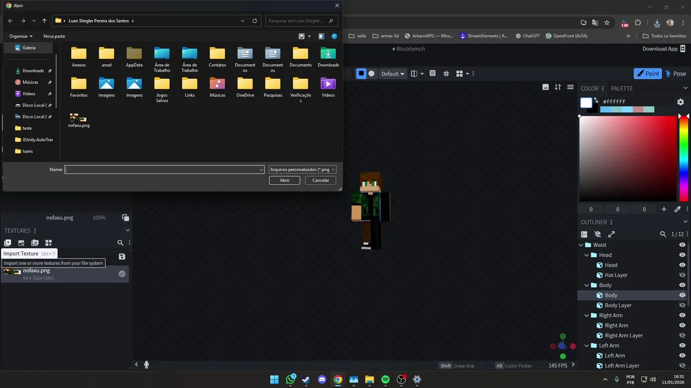This screenshot has width=691, height=388.
Task: Toggle visibility of Right Arm group
Action: tap(682, 315)
